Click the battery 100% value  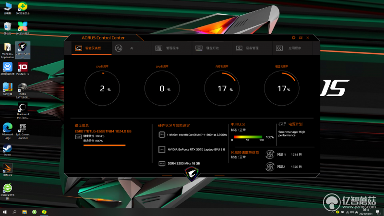pyautogui.click(x=270, y=137)
